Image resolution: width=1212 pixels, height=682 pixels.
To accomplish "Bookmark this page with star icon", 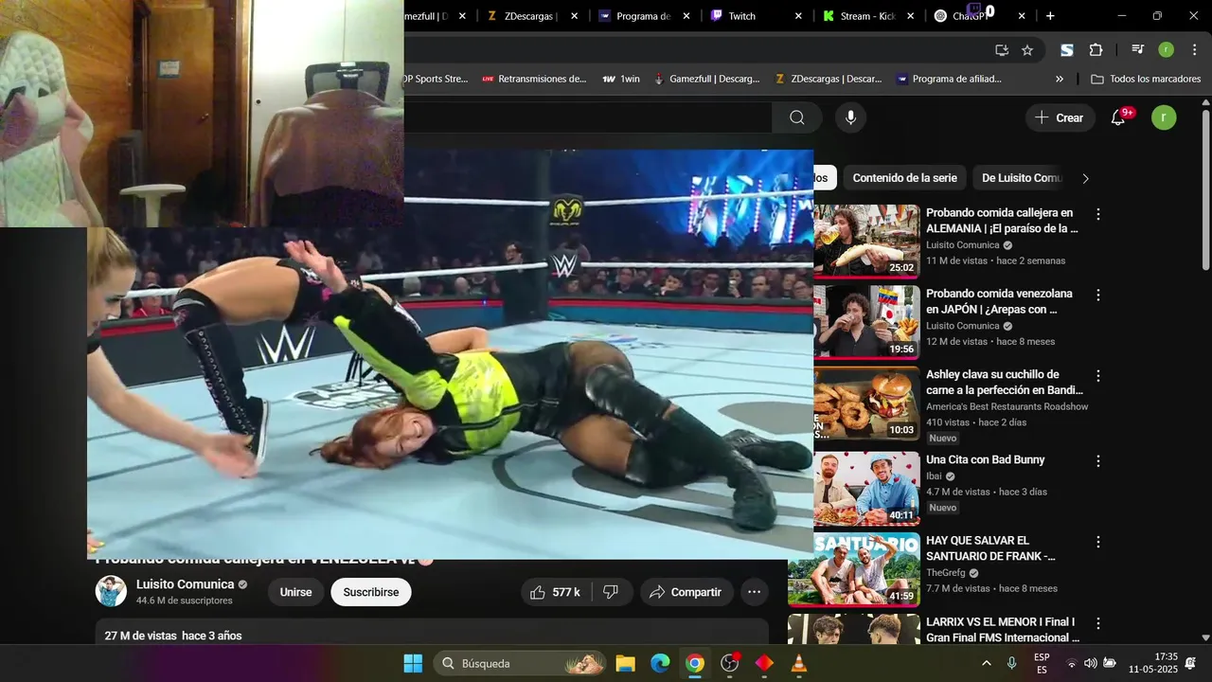I will point(1027,50).
